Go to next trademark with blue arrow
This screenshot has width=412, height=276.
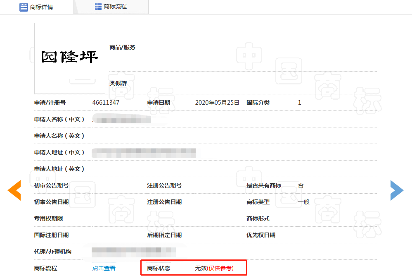point(397,190)
